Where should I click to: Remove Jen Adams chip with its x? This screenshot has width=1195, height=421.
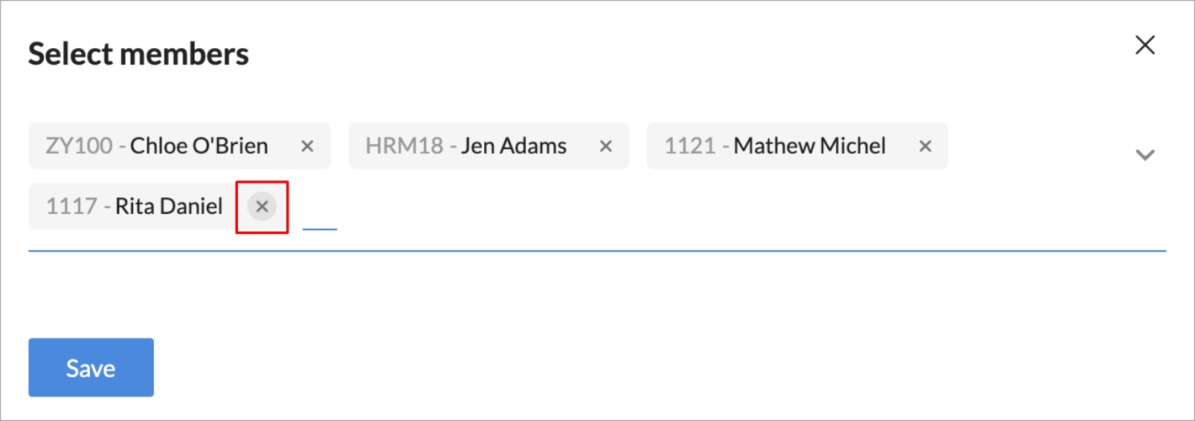pyautogui.click(x=606, y=146)
